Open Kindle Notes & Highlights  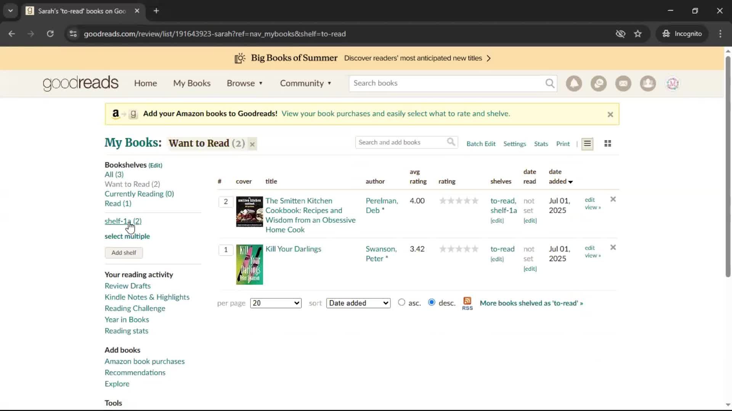147,297
